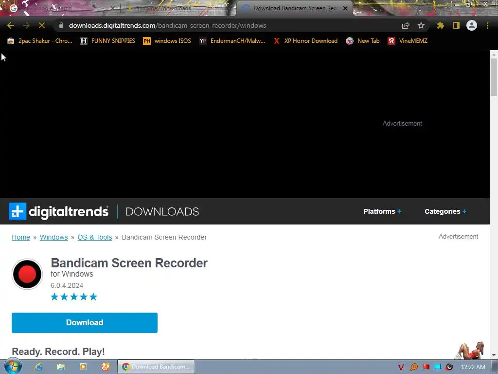Open Windows Explorer folder on taskbar
This screenshot has height=374, width=498.
tap(61, 367)
